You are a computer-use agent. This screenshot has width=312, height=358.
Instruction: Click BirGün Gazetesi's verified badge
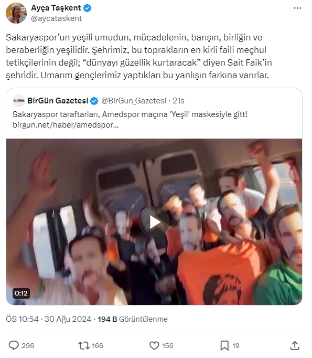coord(94,101)
